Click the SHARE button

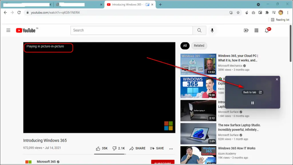[137, 148]
